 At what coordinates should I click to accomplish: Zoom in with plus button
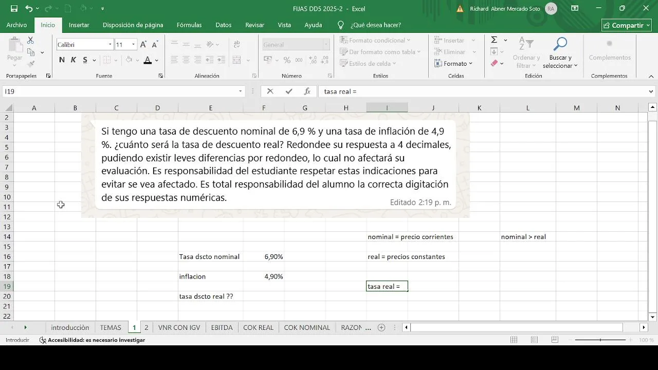630,340
